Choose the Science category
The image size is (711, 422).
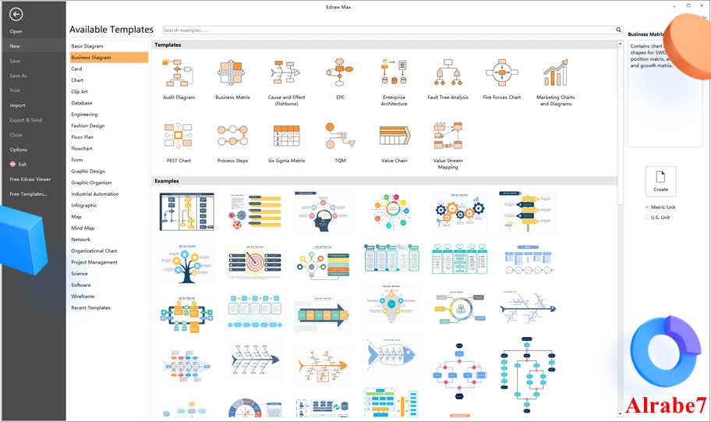pyautogui.click(x=80, y=274)
